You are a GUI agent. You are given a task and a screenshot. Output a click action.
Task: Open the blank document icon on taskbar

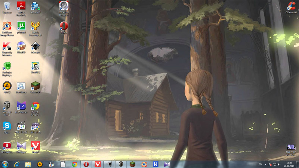pos(63,164)
